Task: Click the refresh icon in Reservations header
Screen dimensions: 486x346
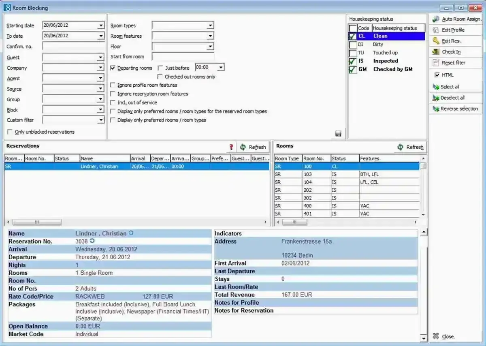Action: 243,147
